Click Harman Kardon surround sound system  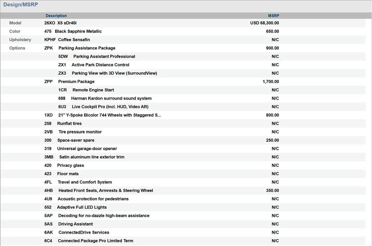tap(111, 98)
